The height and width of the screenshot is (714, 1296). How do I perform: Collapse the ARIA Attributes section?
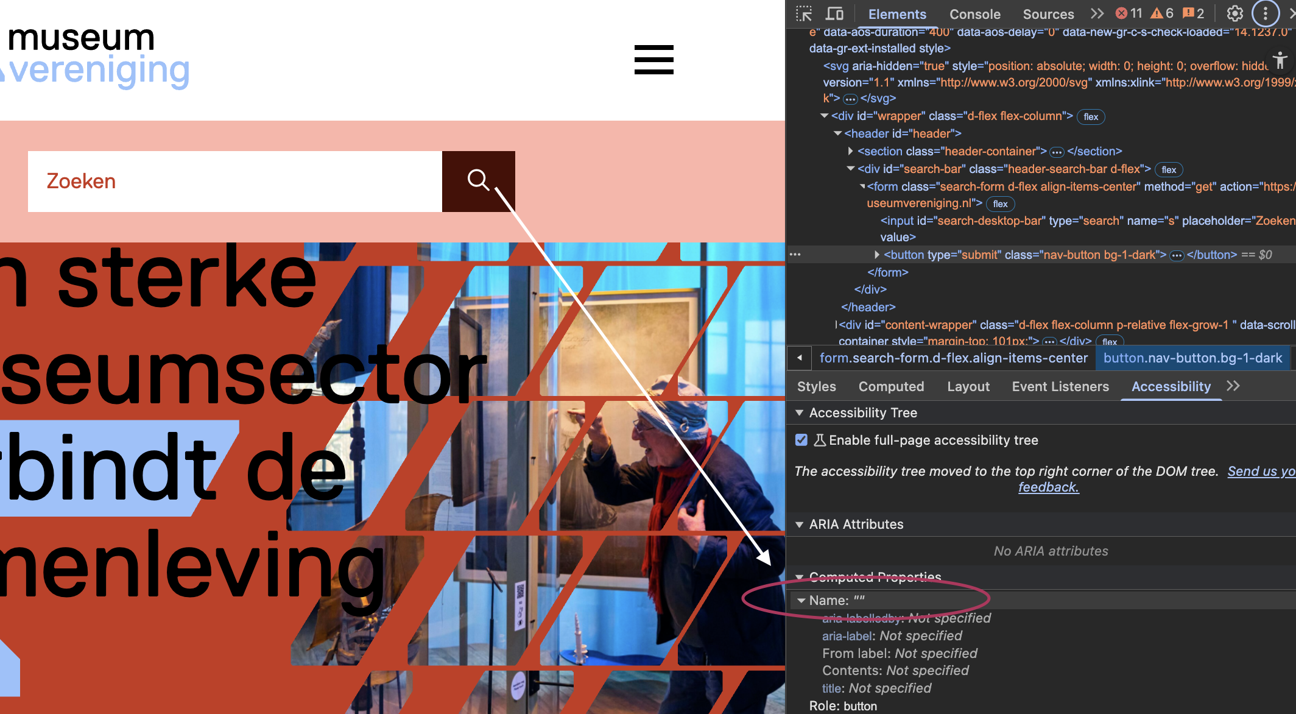[x=800, y=524]
